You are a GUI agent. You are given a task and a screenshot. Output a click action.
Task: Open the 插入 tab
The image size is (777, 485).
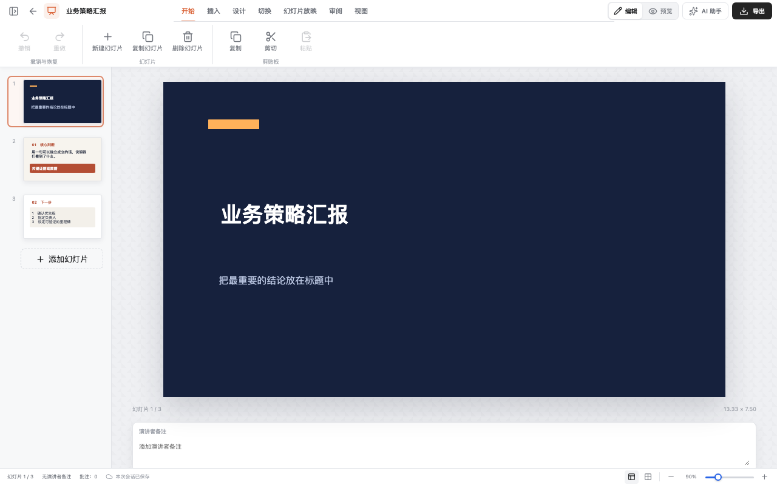[214, 11]
